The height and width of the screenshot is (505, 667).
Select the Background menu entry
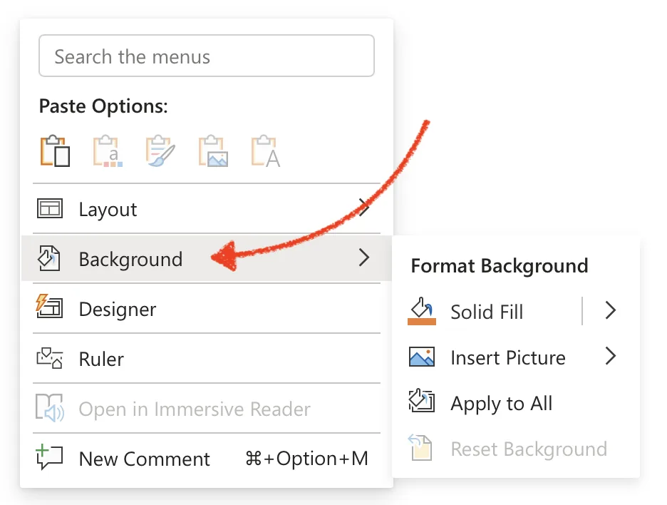pyautogui.click(x=207, y=258)
